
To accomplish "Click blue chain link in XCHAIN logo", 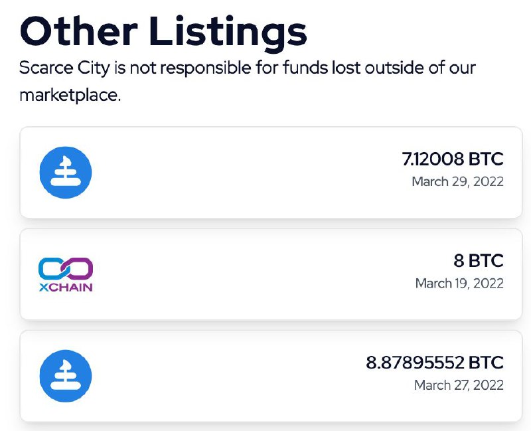I will [x=54, y=268].
